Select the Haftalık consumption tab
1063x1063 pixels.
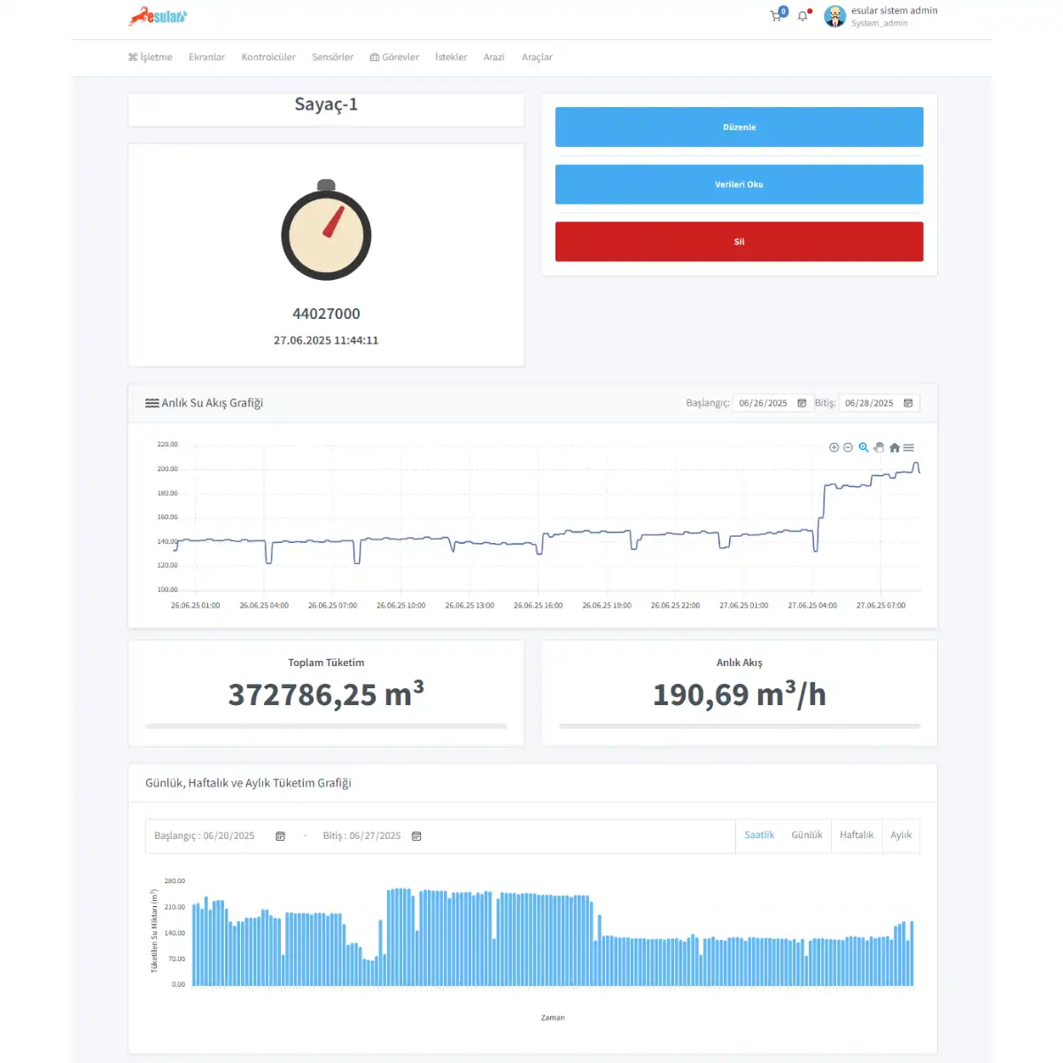(x=857, y=835)
